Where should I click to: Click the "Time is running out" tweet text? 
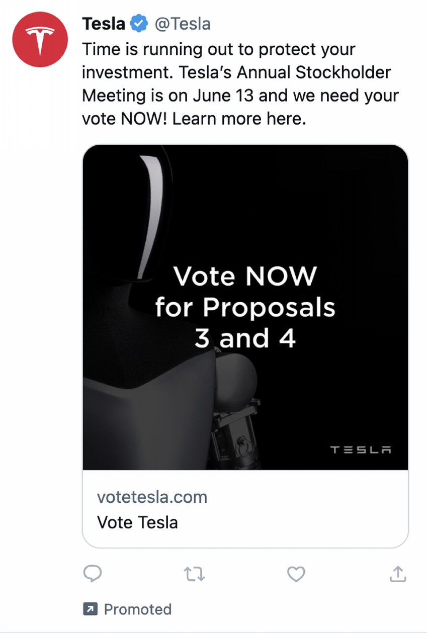pyautogui.click(x=166, y=50)
